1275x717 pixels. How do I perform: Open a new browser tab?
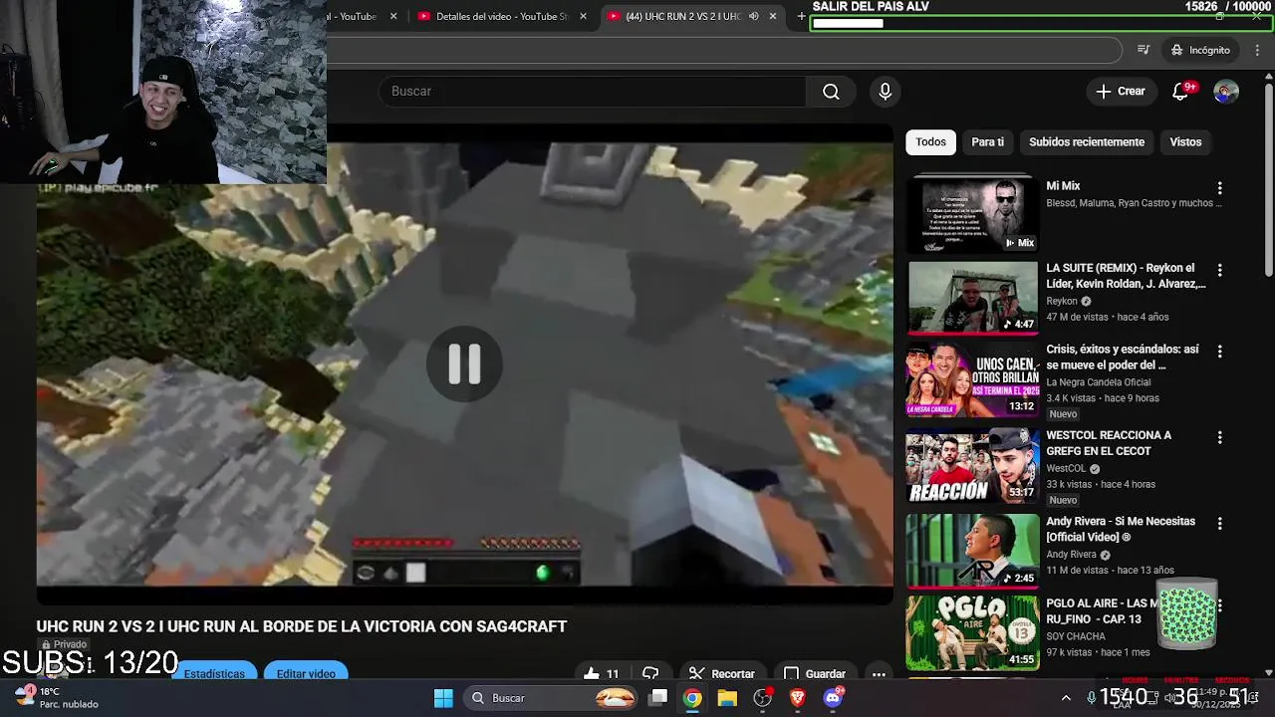tap(801, 16)
